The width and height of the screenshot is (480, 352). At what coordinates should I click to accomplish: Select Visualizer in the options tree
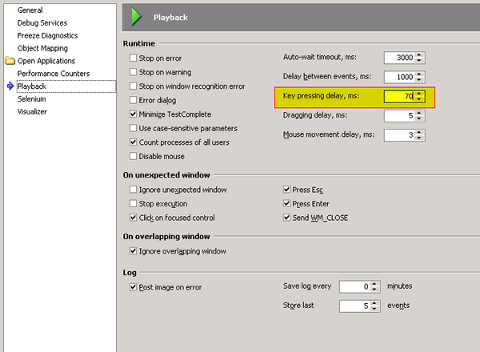(x=32, y=112)
